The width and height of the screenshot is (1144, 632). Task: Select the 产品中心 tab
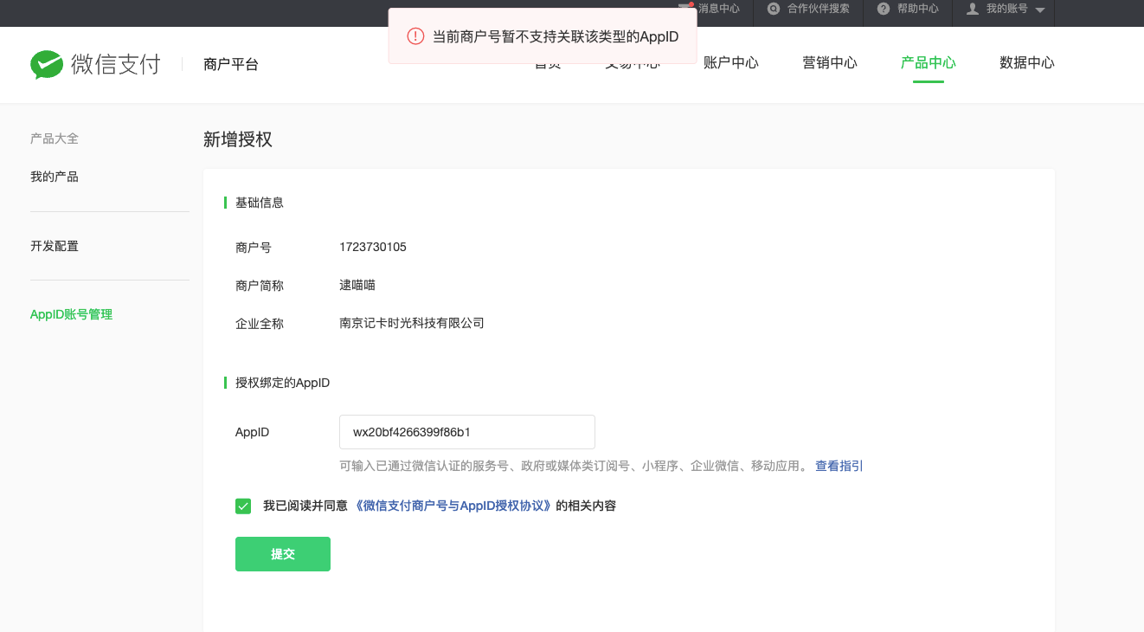point(929,63)
